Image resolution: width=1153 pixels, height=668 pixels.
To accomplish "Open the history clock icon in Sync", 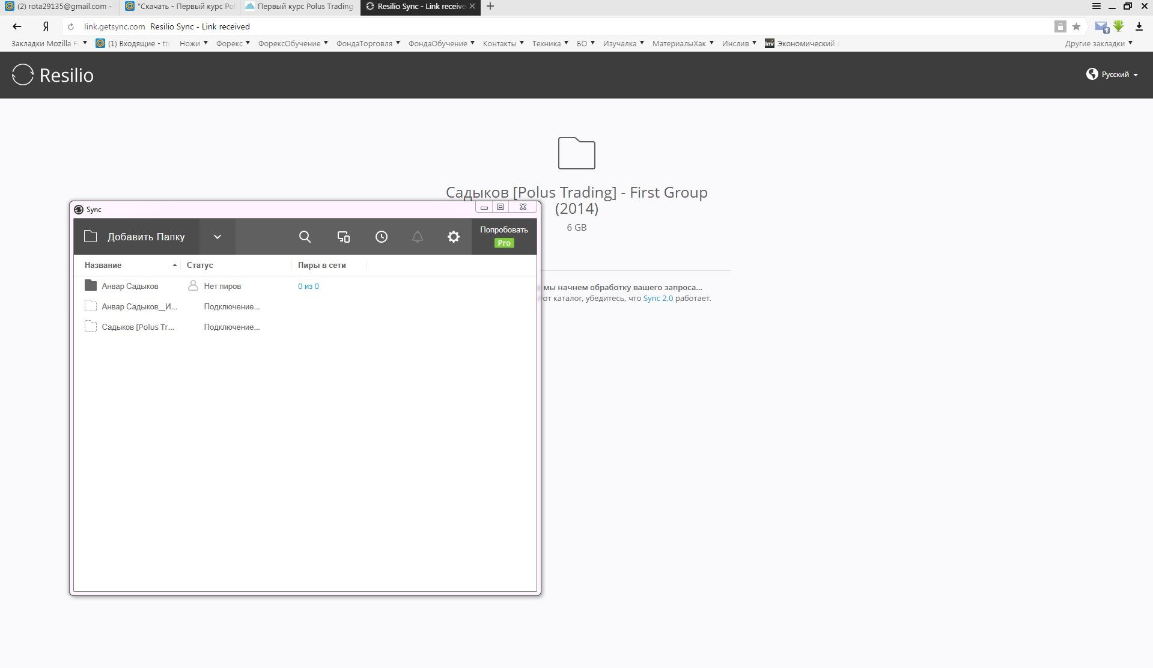I will pyautogui.click(x=382, y=237).
